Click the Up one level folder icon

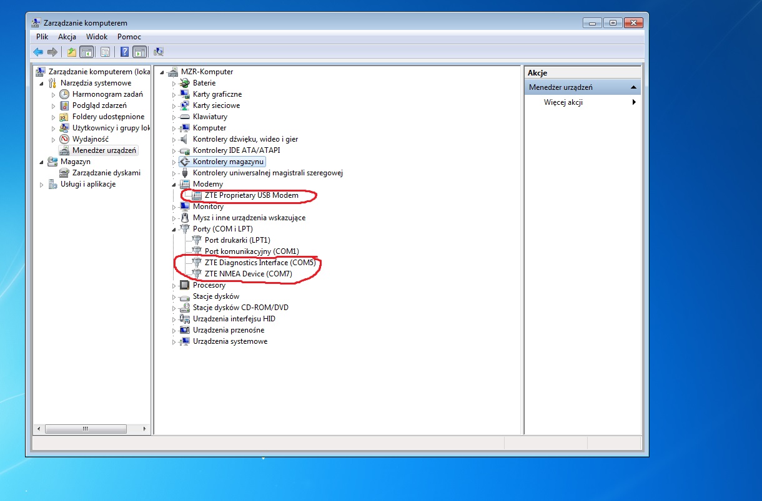[x=71, y=52]
